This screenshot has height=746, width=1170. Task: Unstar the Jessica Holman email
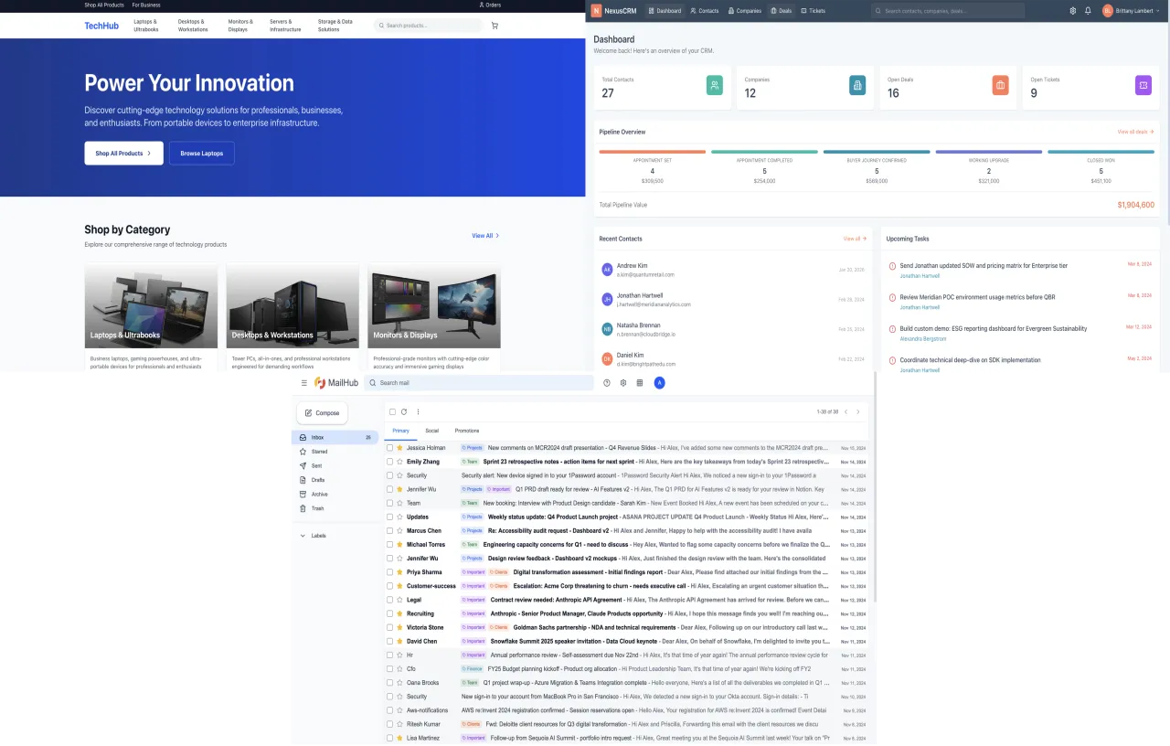click(399, 448)
